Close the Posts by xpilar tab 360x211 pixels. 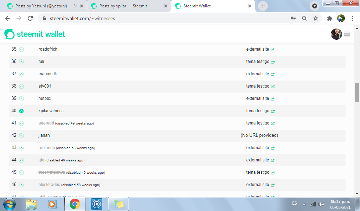(x=166, y=6)
